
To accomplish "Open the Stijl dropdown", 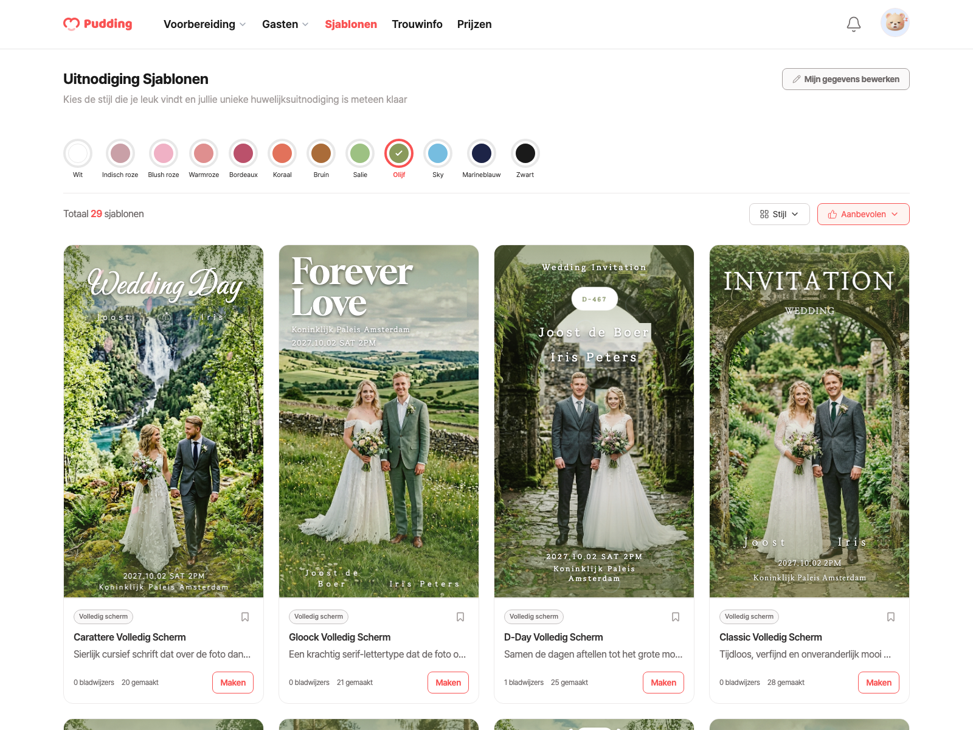I will coord(779,214).
